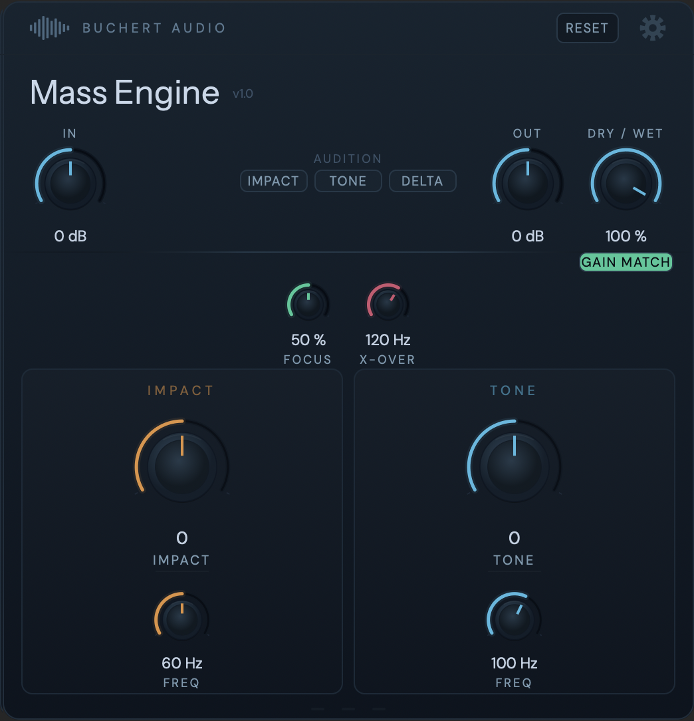This screenshot has width=694, height=721.
Task: Enable the TONE audition mode
Action: click(x=348, y=180)
